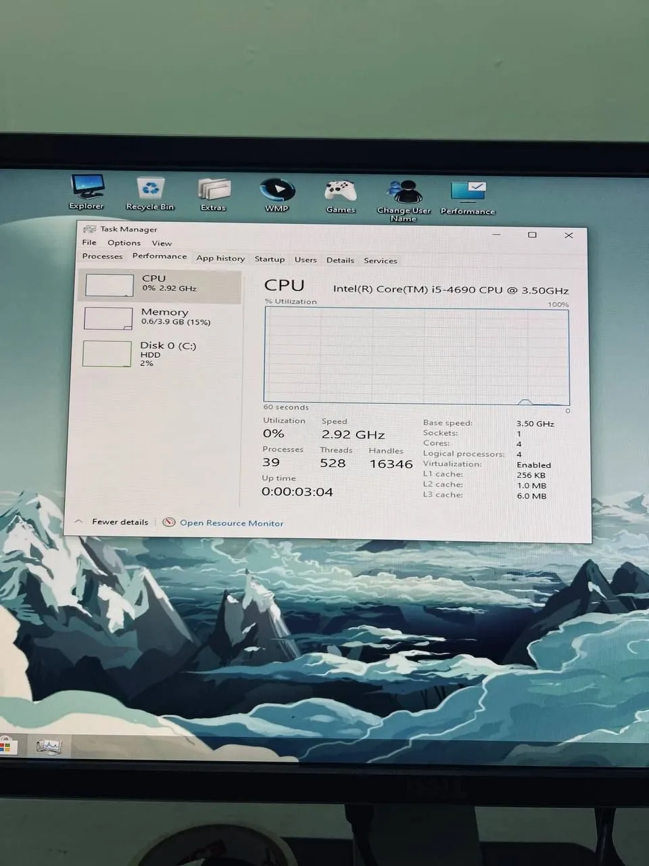Click the 0% utilization value
649x866 pixels.
[x=274, y=434]
